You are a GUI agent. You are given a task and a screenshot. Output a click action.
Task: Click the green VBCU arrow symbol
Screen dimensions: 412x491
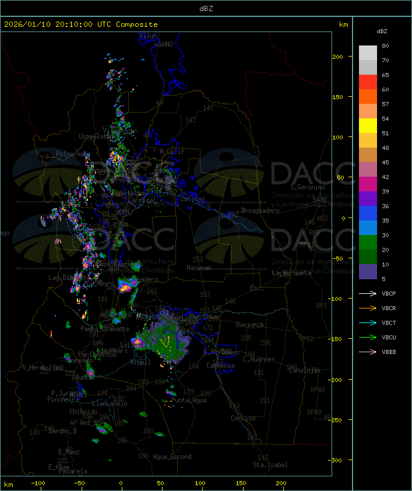(x=368, y=338)
